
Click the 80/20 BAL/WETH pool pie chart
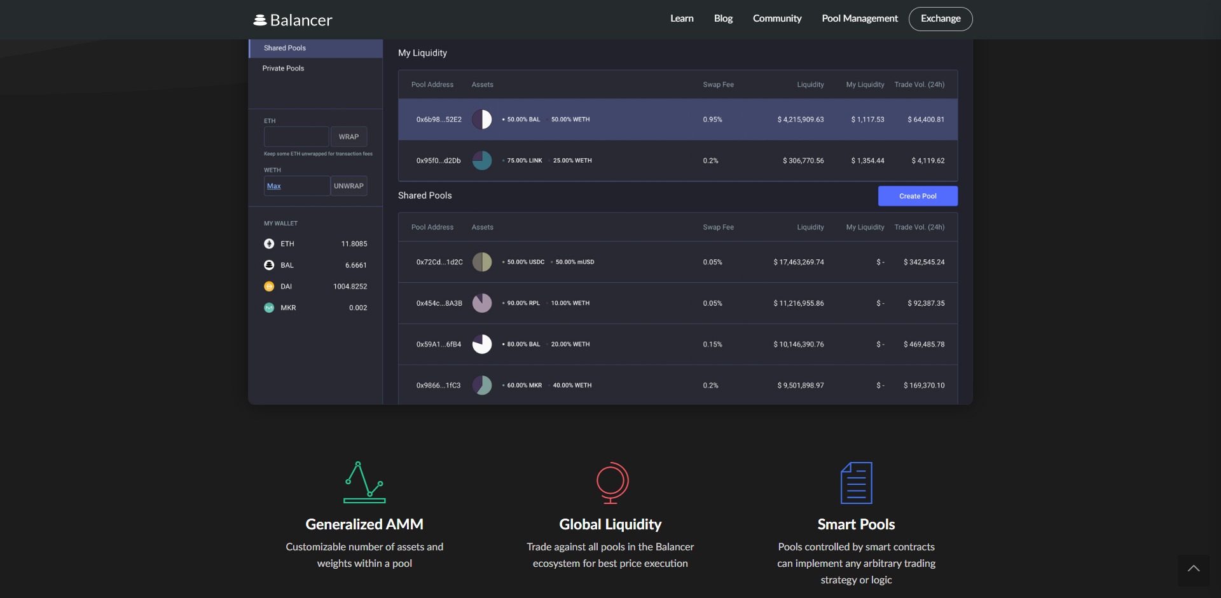pyautogui.click(x=482, y=344)
